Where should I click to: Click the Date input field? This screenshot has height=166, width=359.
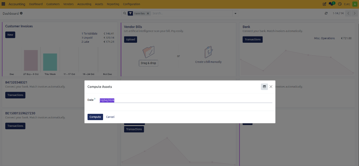[x=185, y=101]
